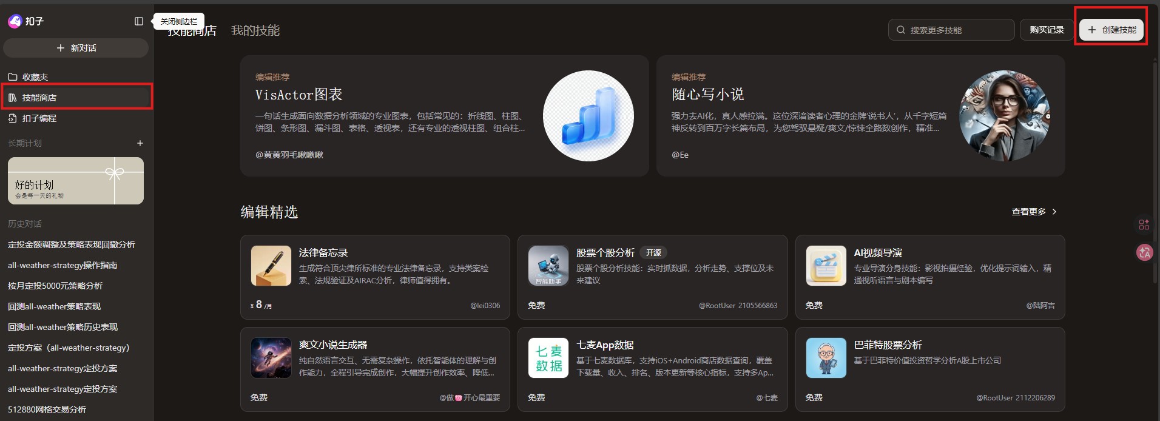Open the 股票个股分析 skill
This screenshot has height=421, width=1160.
[653, 277]
